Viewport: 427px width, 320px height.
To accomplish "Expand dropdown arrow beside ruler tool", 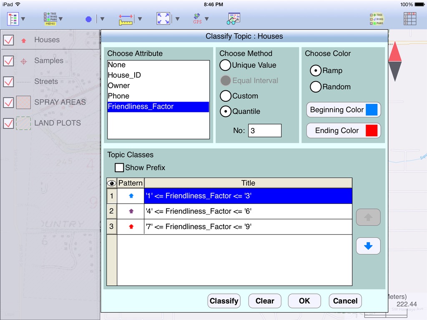I will point(140,19).
